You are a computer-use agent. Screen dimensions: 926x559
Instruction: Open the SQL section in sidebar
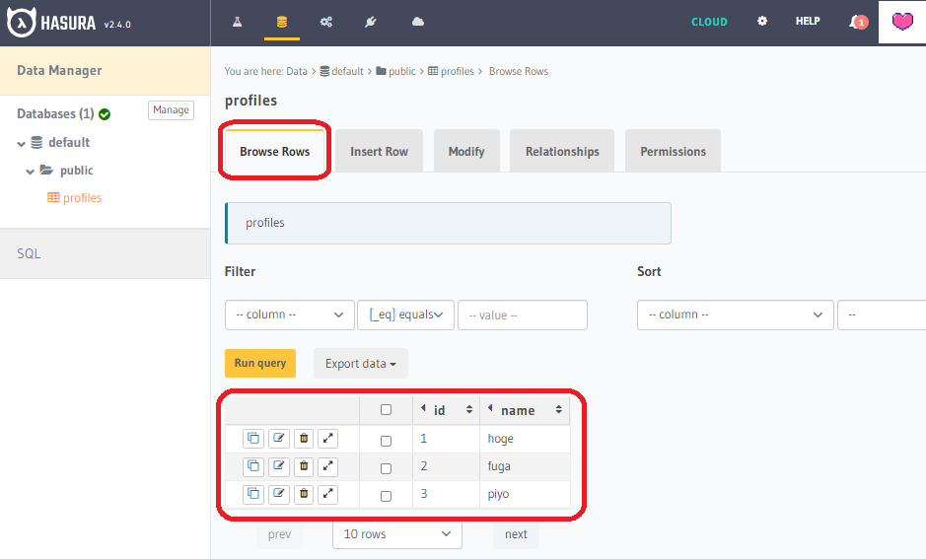tap(106, 253)
